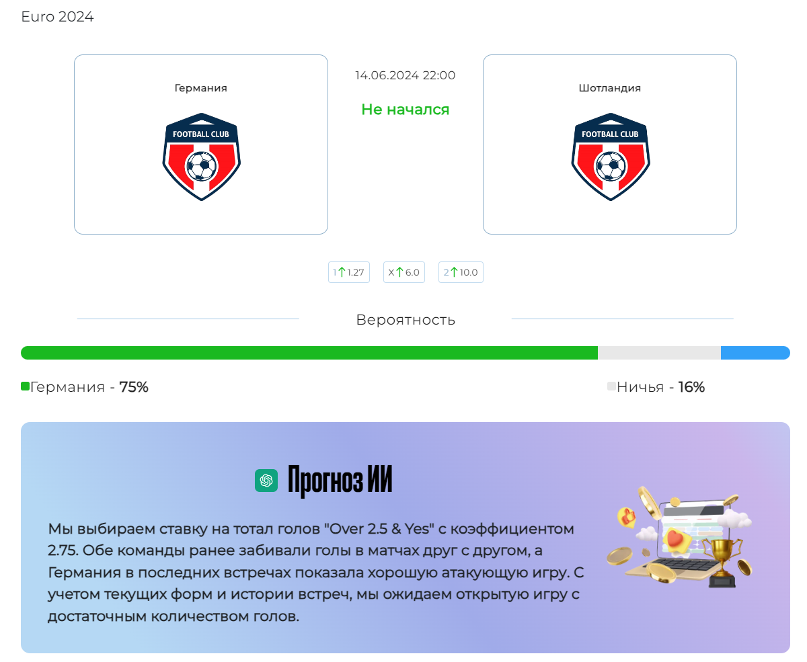Viewport: 807px width, 662px height.
Task: Click green arrow in the 1.27 odds
Action: (x=342, y=272)
